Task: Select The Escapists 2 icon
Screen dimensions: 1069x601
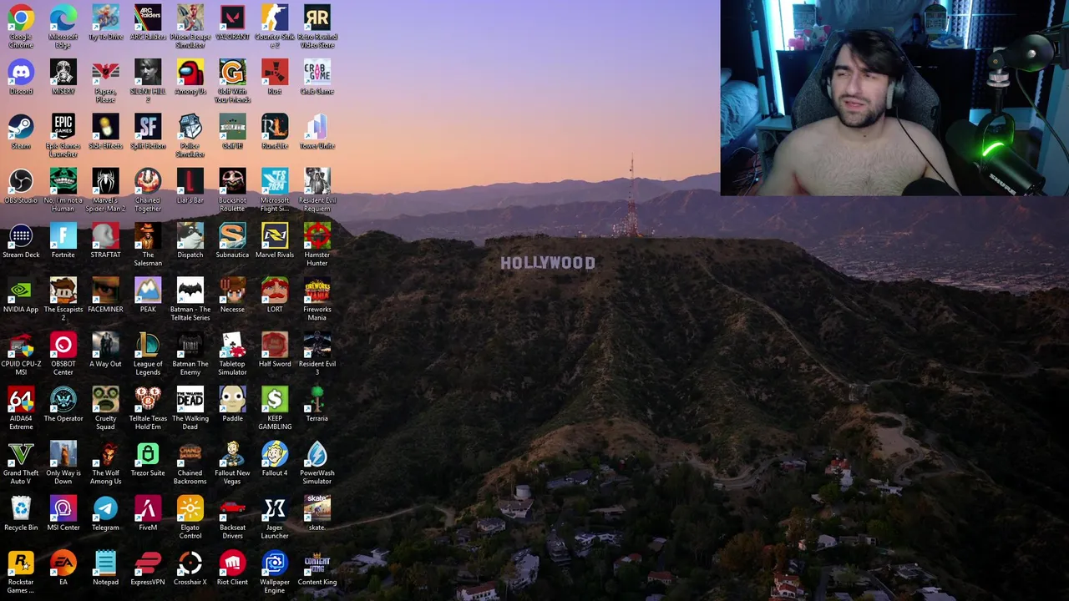Action: point(63,290)
